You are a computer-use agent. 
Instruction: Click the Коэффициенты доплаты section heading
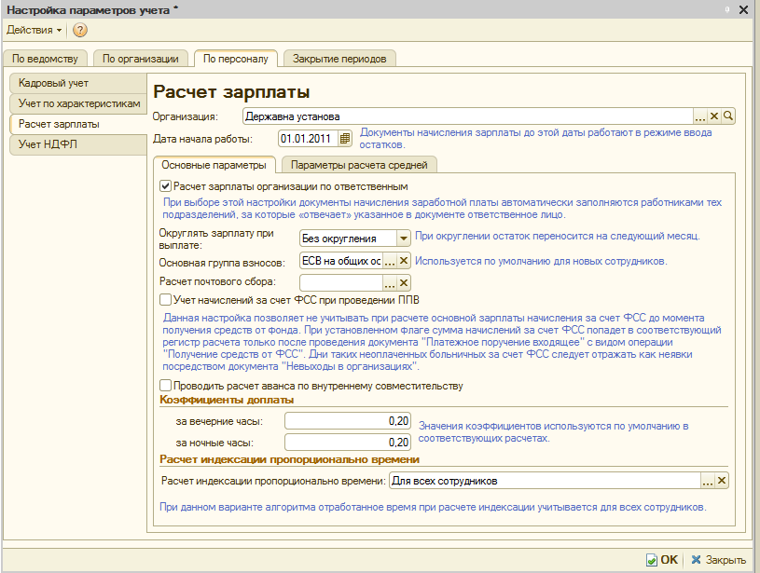point(227,400)
